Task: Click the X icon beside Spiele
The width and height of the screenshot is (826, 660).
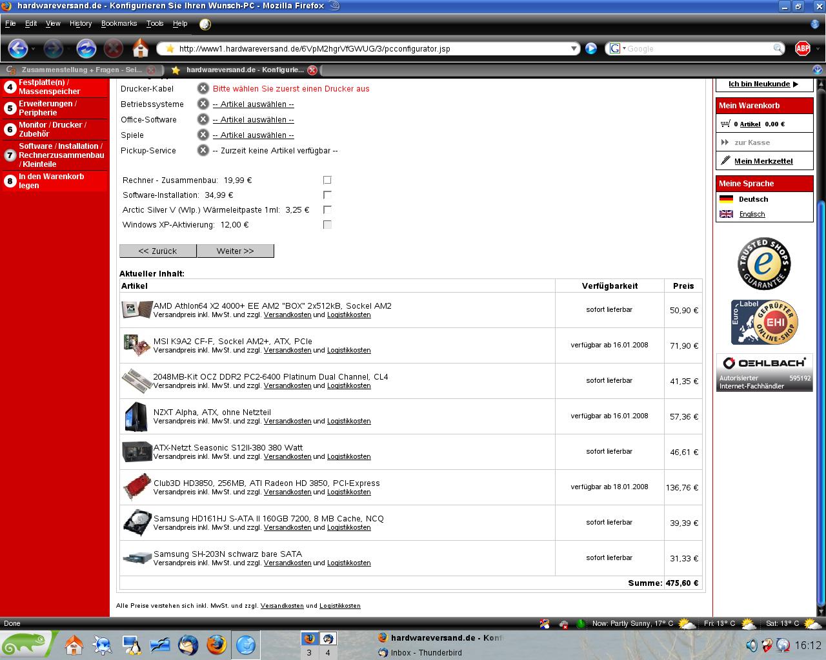Action: [x=203, y=135]
